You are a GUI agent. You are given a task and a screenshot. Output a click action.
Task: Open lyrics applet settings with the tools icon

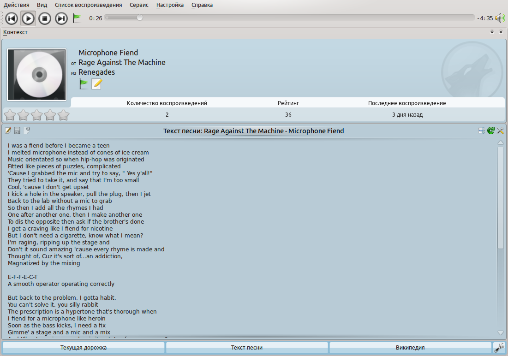[x=500, y=131]
